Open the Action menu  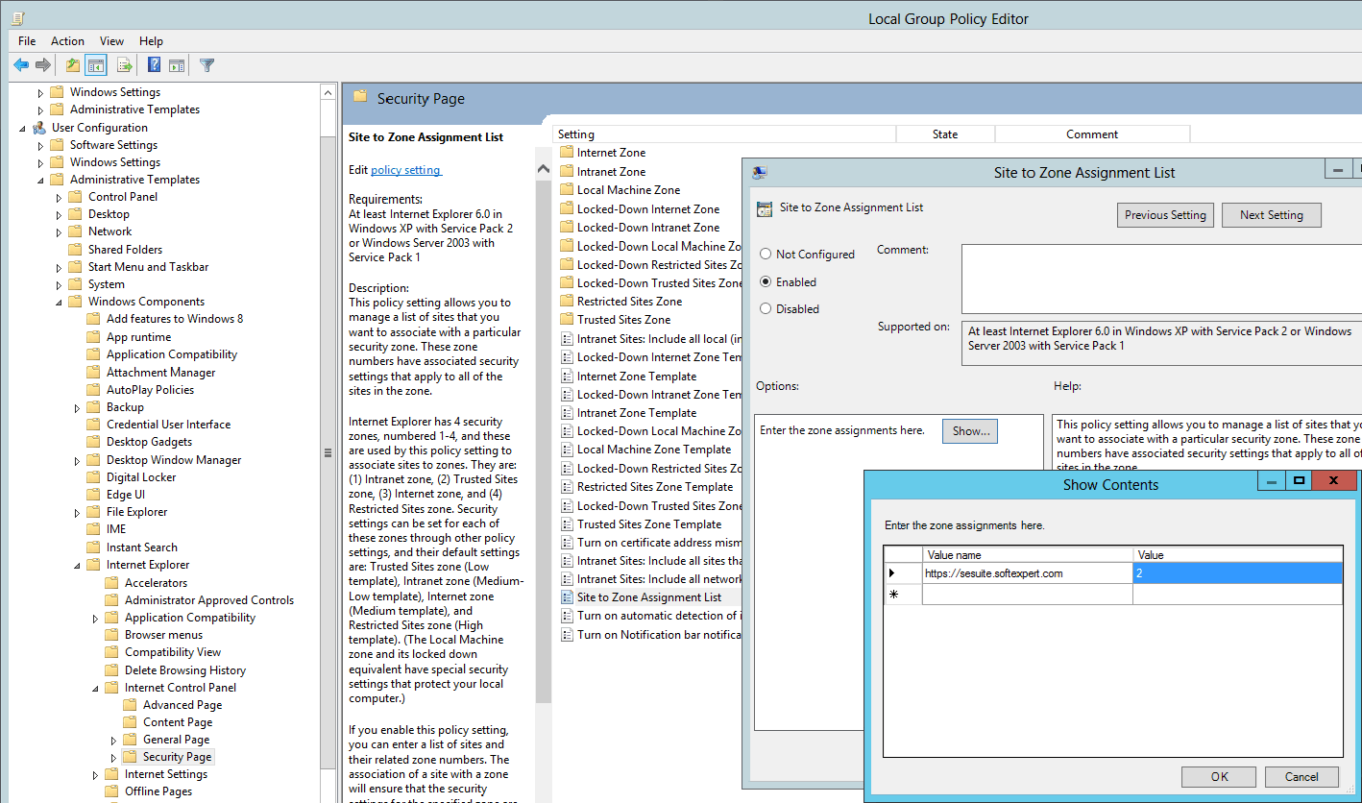[x=67, y=40]
